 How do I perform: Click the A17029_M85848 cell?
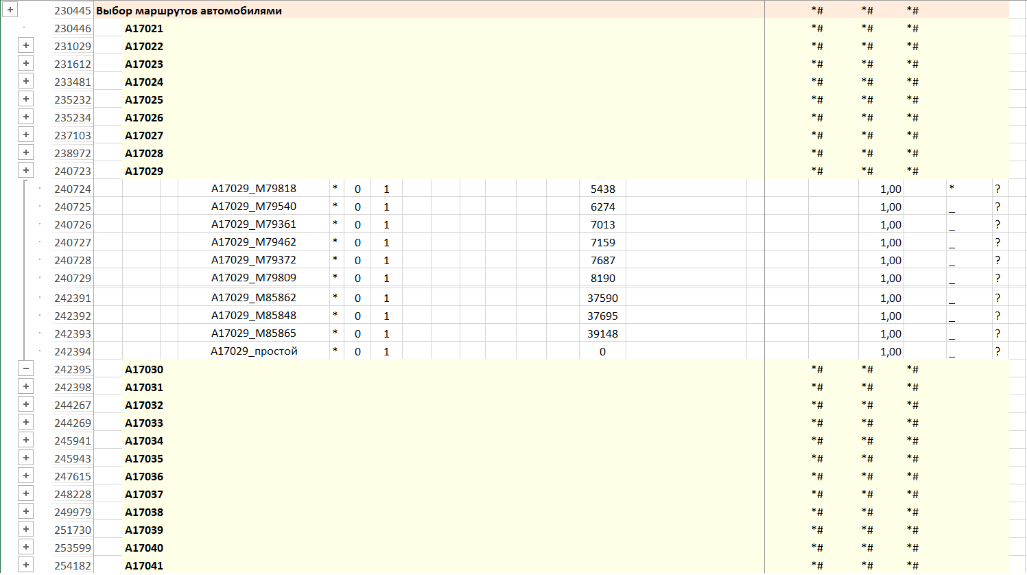pyautogui.click(x=253, y=316)
